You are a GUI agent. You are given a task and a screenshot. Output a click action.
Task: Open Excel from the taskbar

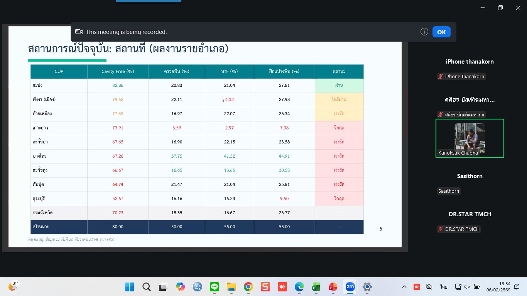(x=316, y=287)
